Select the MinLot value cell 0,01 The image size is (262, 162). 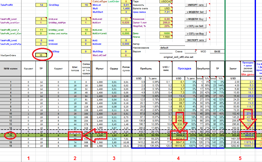[126, 5]
